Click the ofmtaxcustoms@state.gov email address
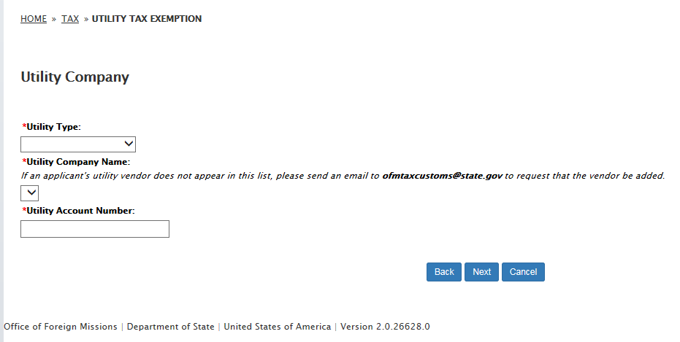 (x=442, y=176)
